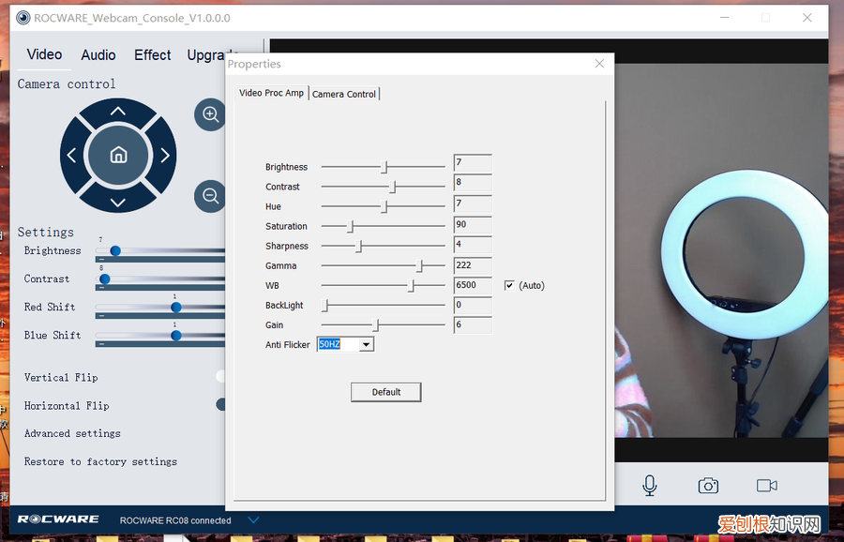The width and height of the screenshot is (844, 542).
Task: Open the Audio tab
Action: coord(98,55)
